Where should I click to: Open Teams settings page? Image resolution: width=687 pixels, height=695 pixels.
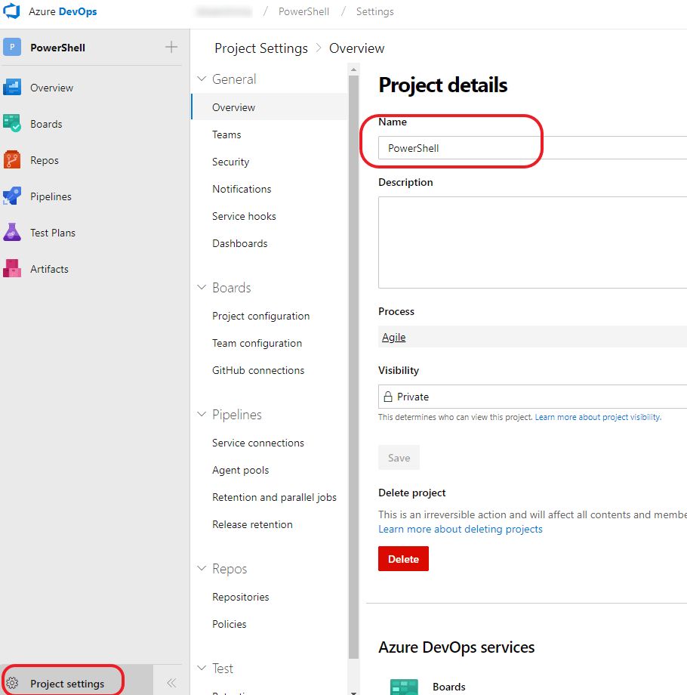click(x=226, y=134)
